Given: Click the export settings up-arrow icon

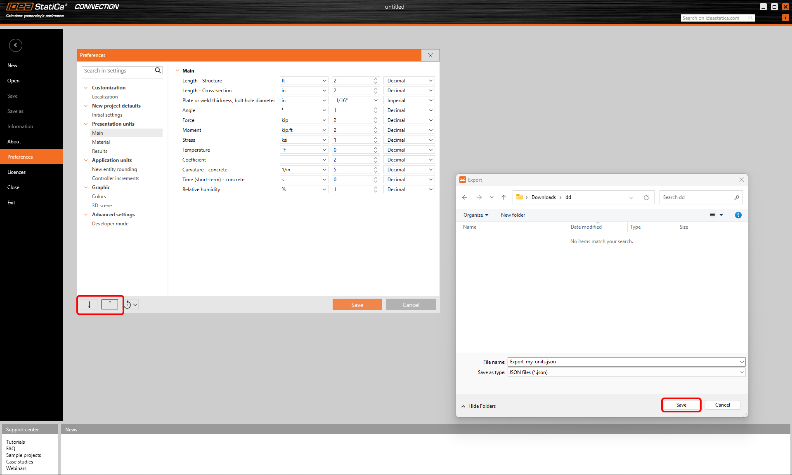Looking at the screenshot, I should point(110,304).
